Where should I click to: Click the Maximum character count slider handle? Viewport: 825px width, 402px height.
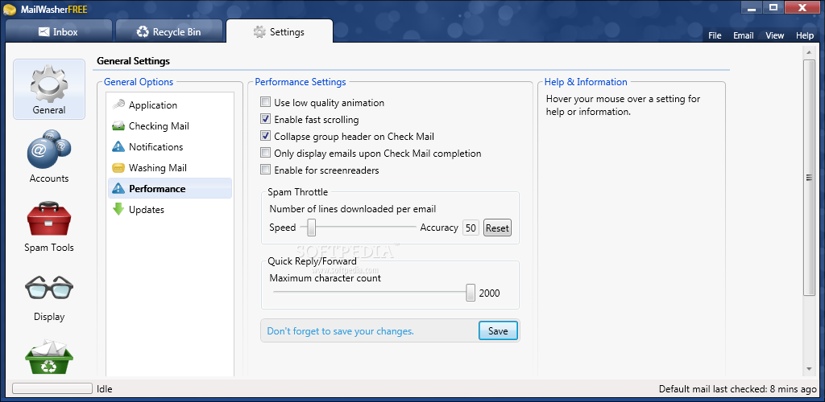(471, 293)
